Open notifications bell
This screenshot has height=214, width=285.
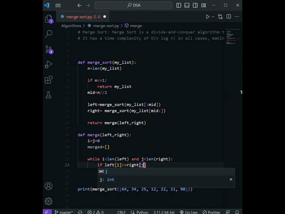(237, 212)
